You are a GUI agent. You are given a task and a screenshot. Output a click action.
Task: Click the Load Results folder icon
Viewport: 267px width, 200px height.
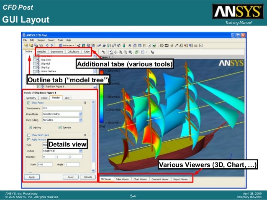(x=26, y=46)
